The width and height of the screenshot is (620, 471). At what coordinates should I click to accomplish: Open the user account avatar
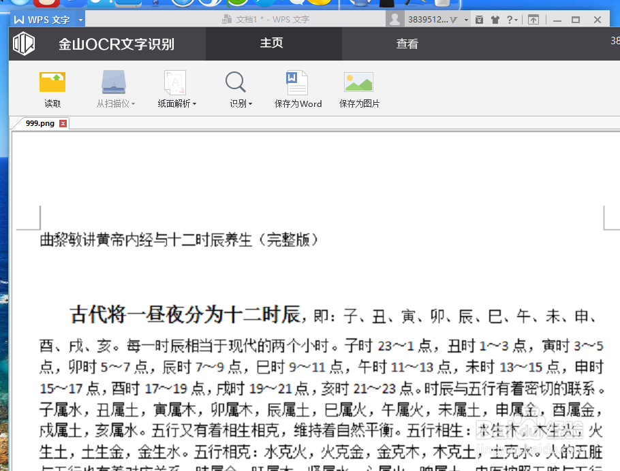tap(395, 19)
